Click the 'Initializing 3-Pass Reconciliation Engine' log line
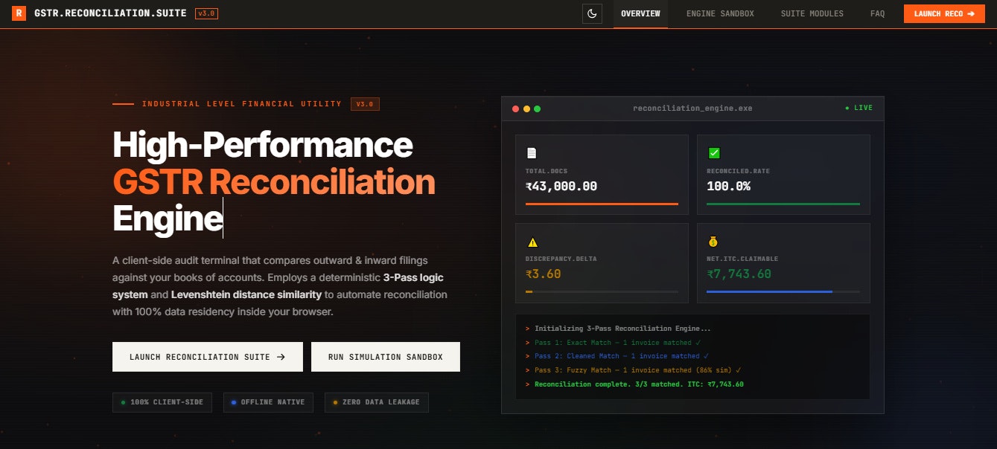The height and width of the screenshot is (449, 997). pyautogui.click(x=618, y=328)
